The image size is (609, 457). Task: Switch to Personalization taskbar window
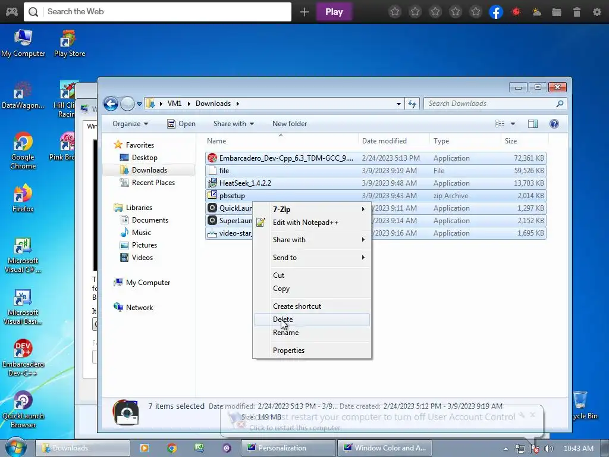288,447
